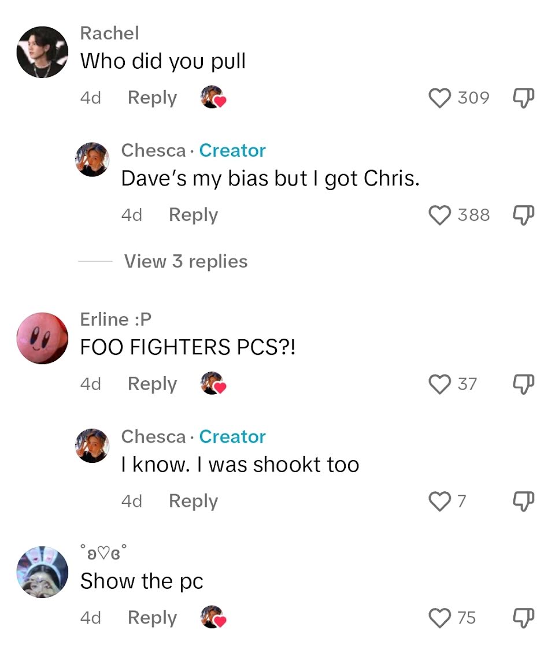Viewport: 555px width, 649px height.
Task: Heart the 'FOO FIGHTERS PCS?!' comment
Action: click(439, 384)
